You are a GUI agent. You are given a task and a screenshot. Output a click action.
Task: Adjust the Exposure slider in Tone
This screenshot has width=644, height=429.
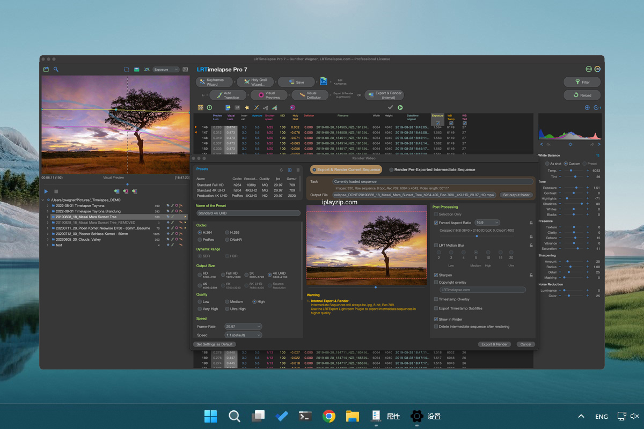point(574,188)
